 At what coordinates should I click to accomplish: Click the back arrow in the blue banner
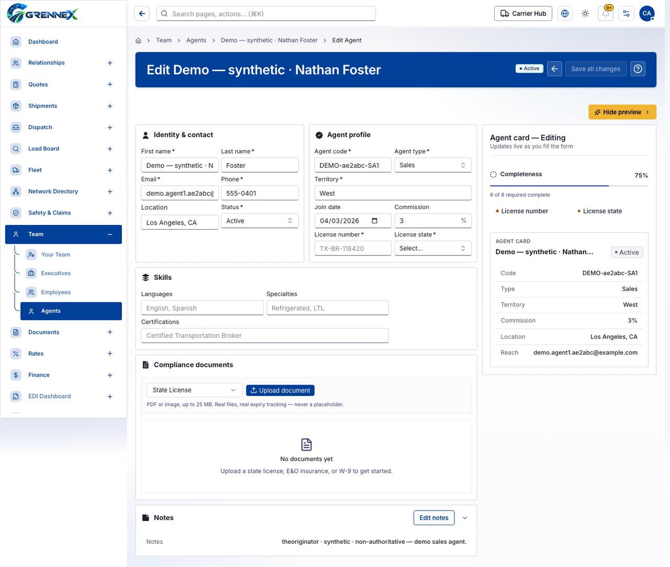[554, 69]
